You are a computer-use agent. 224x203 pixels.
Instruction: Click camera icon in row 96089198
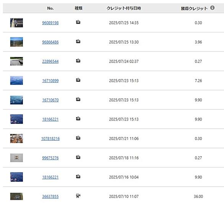(78, 22)
